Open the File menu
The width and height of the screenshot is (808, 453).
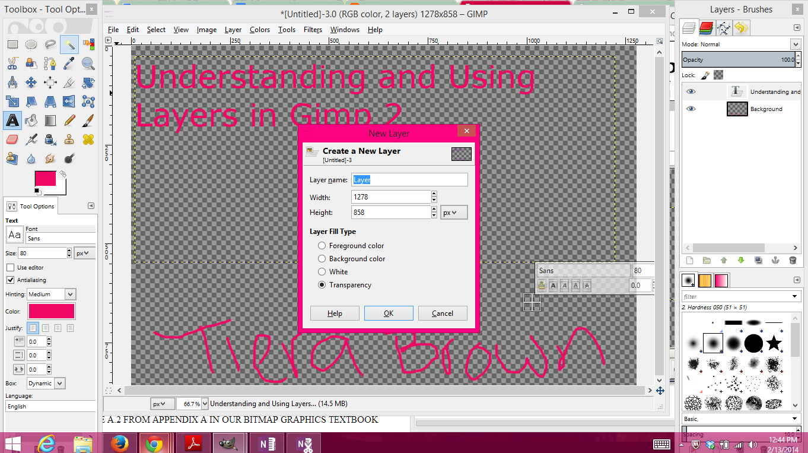point(113,30)
